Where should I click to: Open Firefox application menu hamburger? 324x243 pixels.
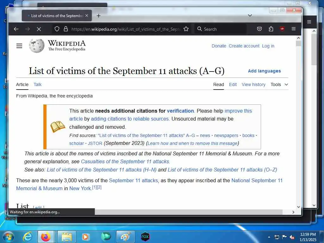tap(293, 29)
